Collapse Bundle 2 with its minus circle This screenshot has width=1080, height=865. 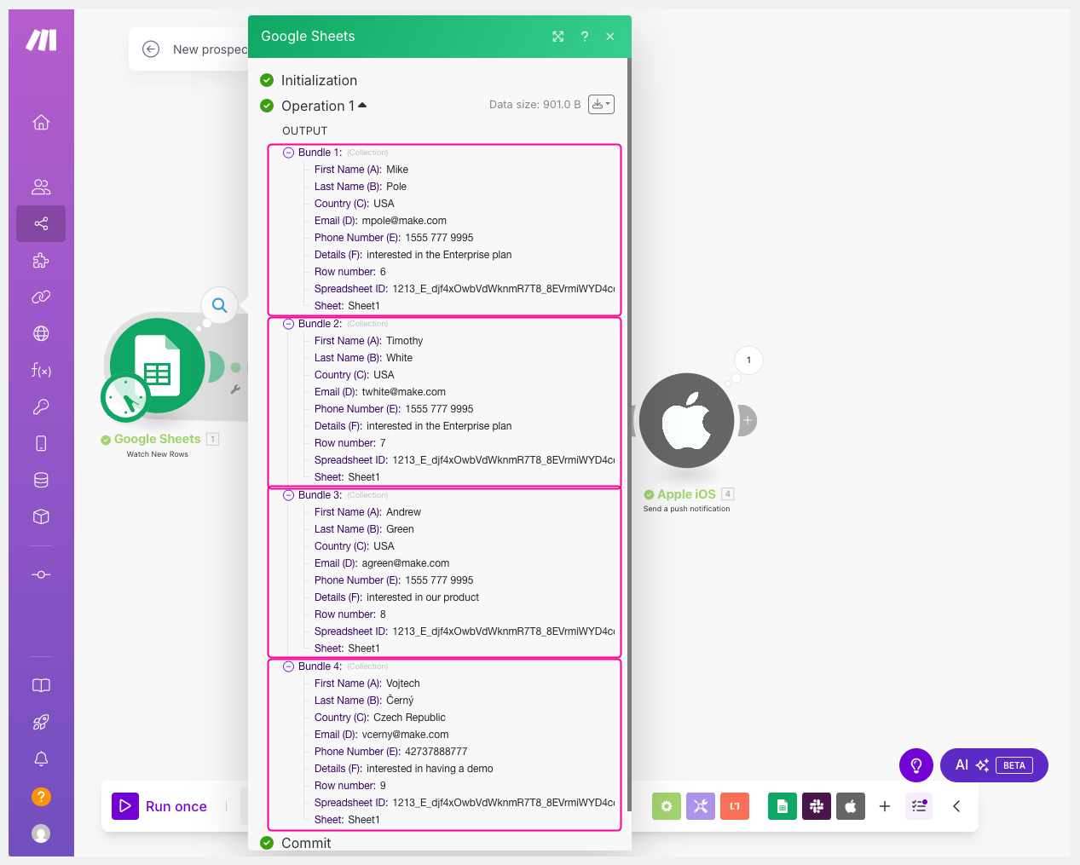[288, 324]
